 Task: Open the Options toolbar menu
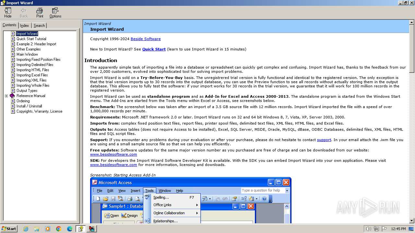[x=55, y=13]
